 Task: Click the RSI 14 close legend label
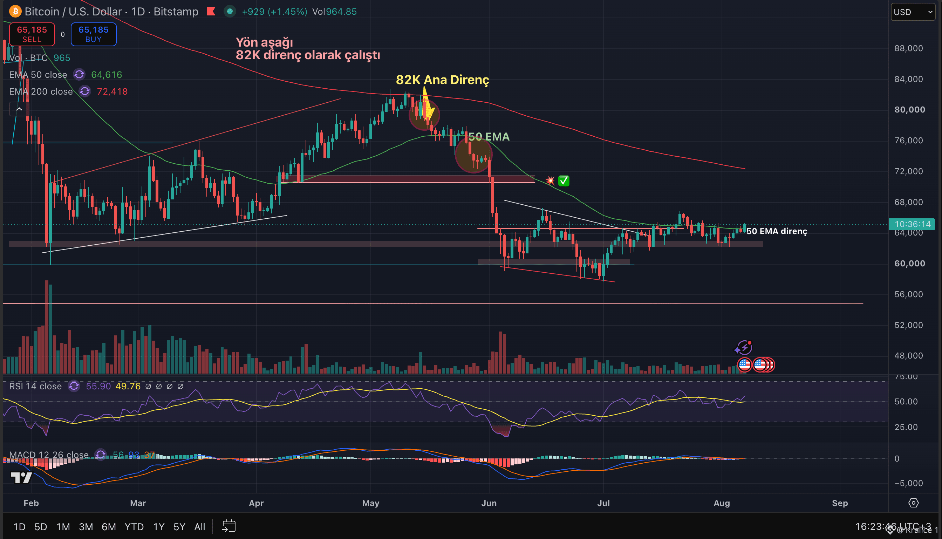click(x=35, y=386)
